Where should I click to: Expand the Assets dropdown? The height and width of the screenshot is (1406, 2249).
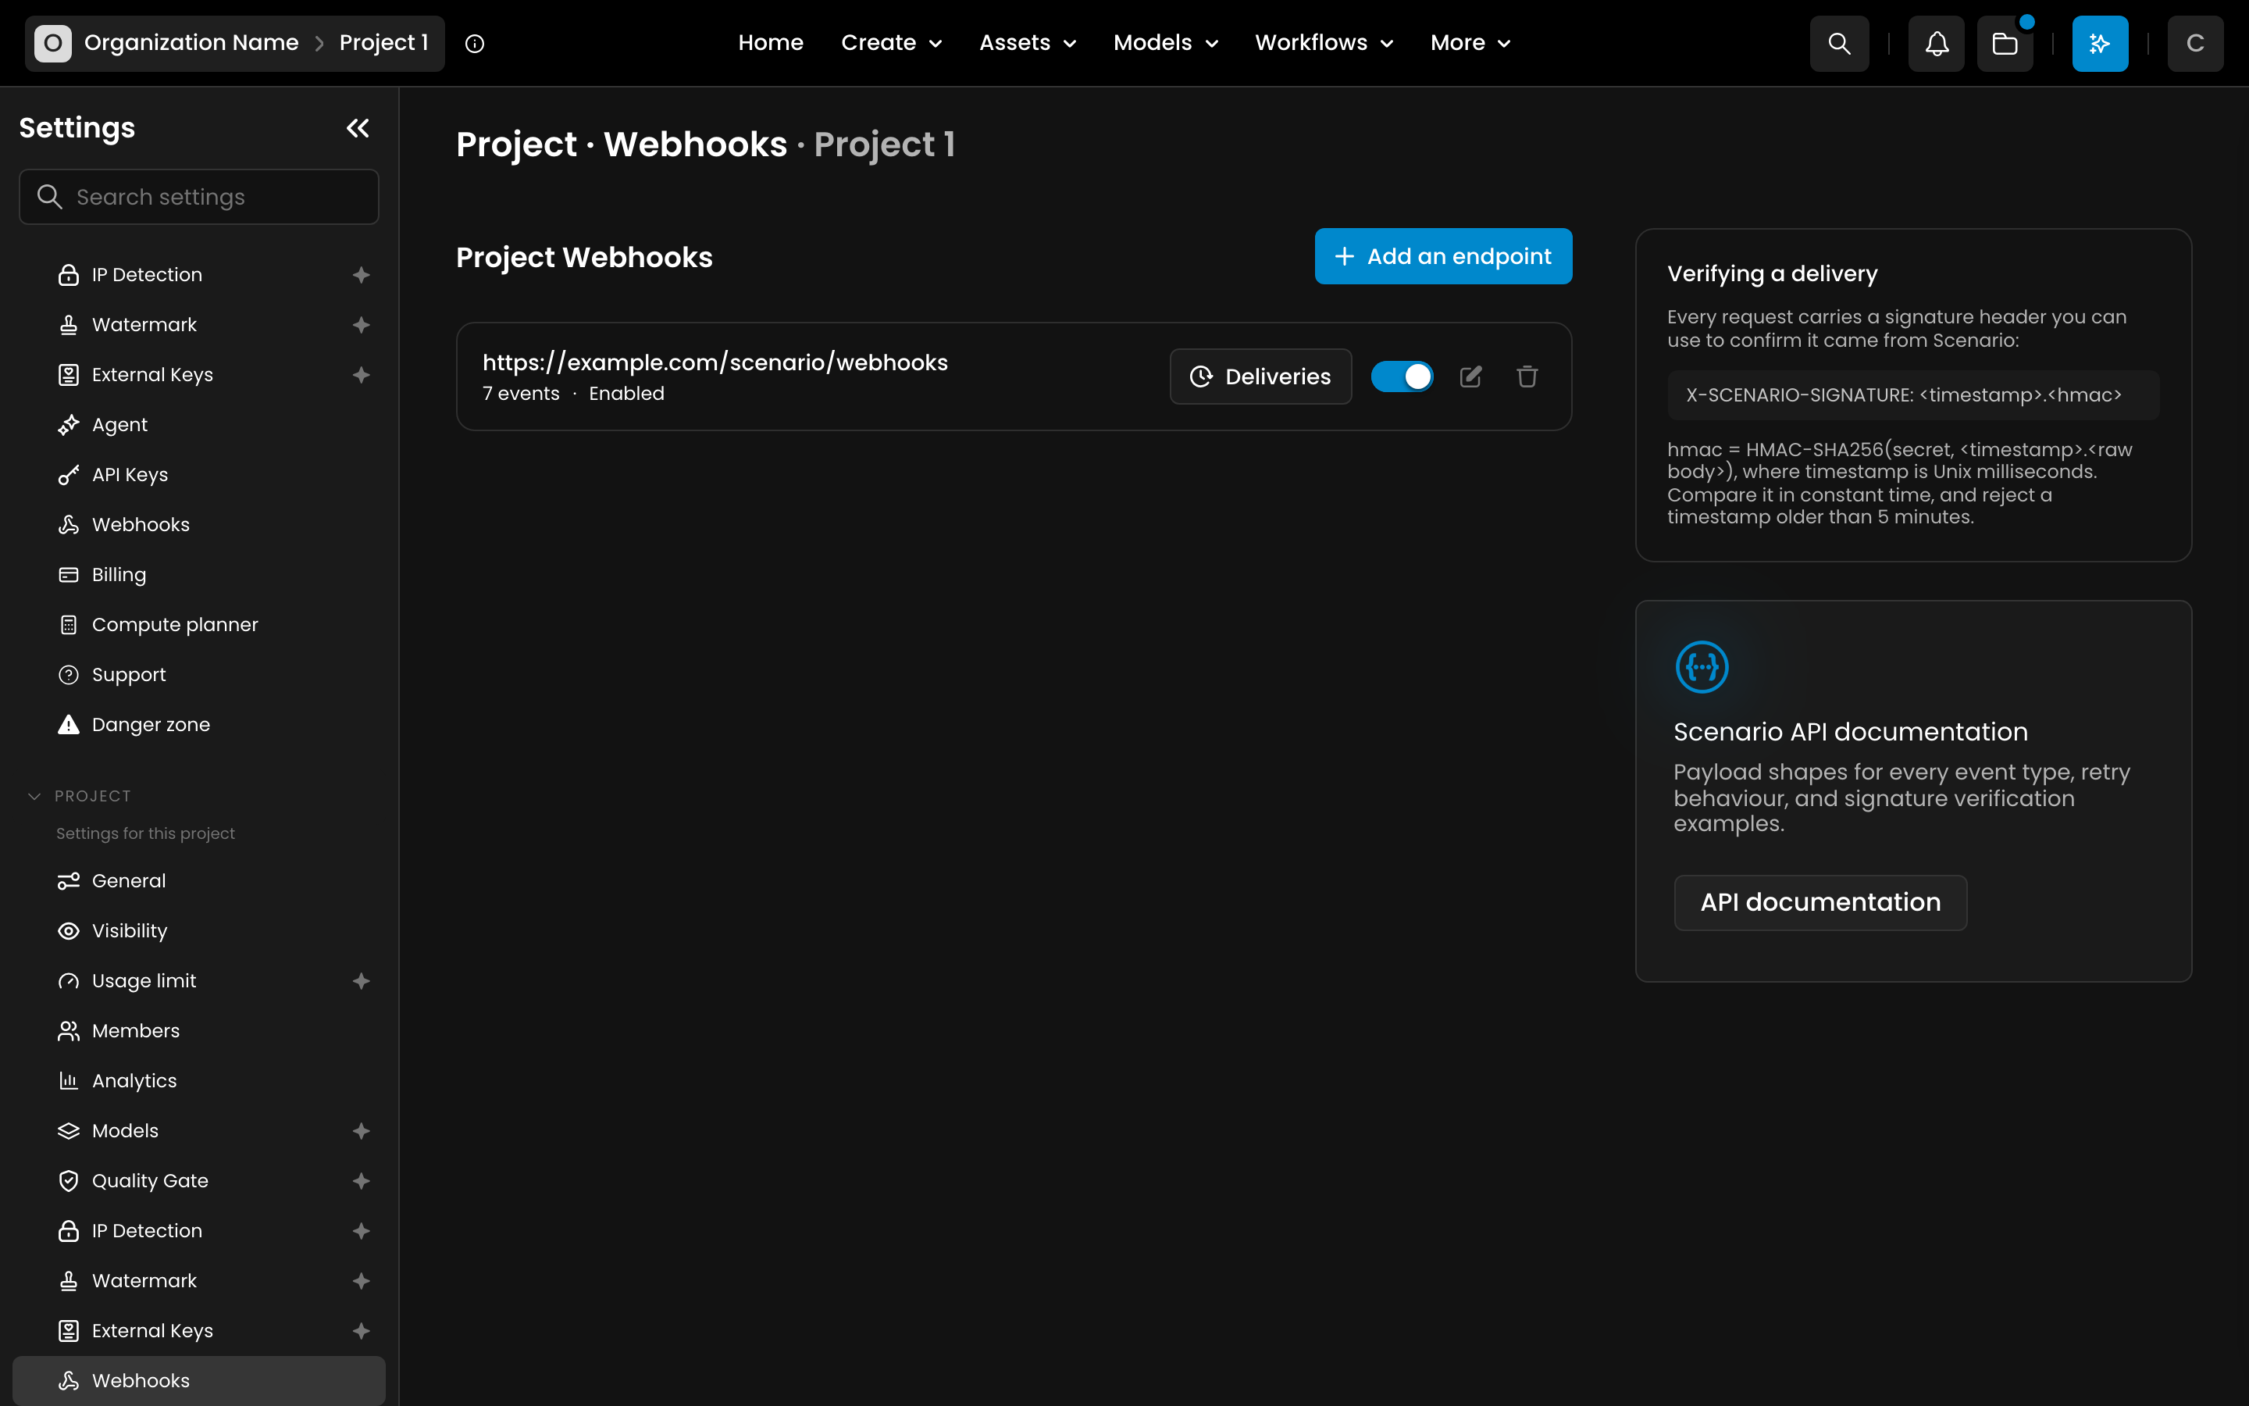(x=1028, y=43)
